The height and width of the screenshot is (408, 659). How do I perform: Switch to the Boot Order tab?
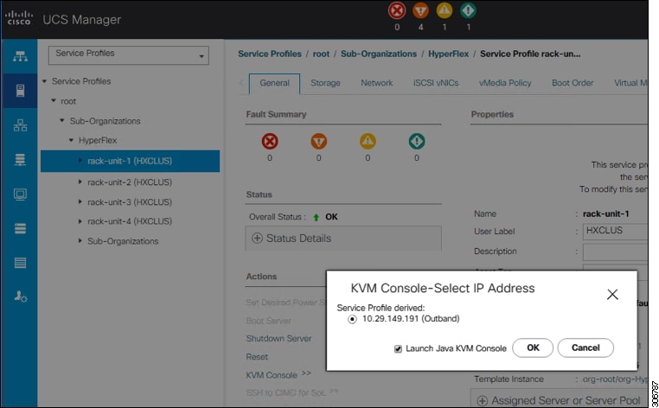point(573,83)
